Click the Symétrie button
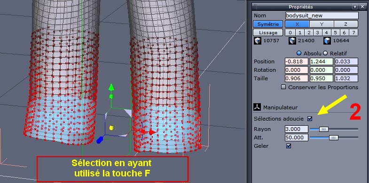369x183 pixels. (x=268, y=24)
